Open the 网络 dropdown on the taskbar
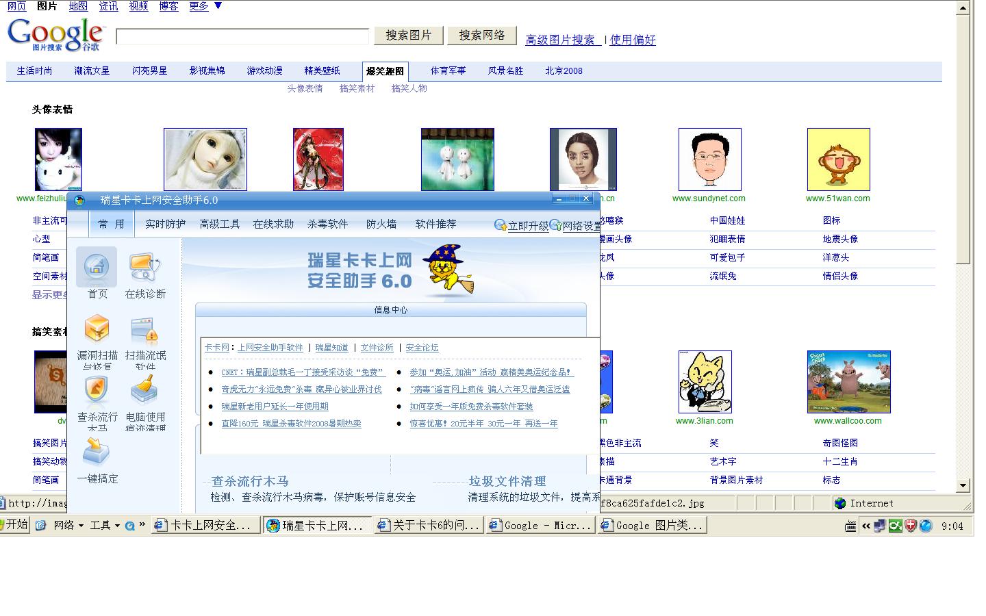This screenshot has height=616, width=986. [x=68, y=526]
